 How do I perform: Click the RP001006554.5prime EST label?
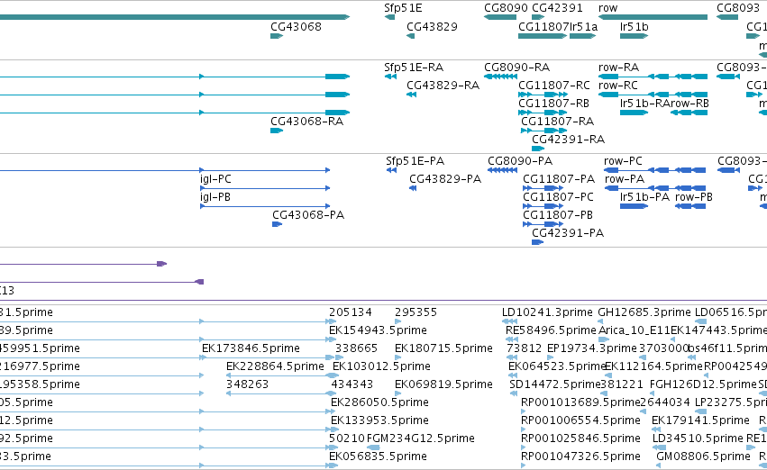click(580, 421)
